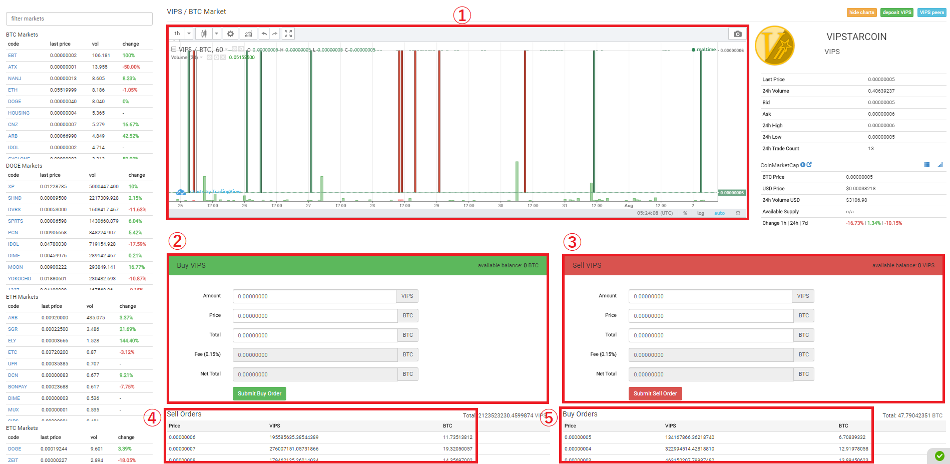Viewport: 950px width, 464px height.
Task: Collapse VIPS/BTC legend minus box
Action: [174, 49]
